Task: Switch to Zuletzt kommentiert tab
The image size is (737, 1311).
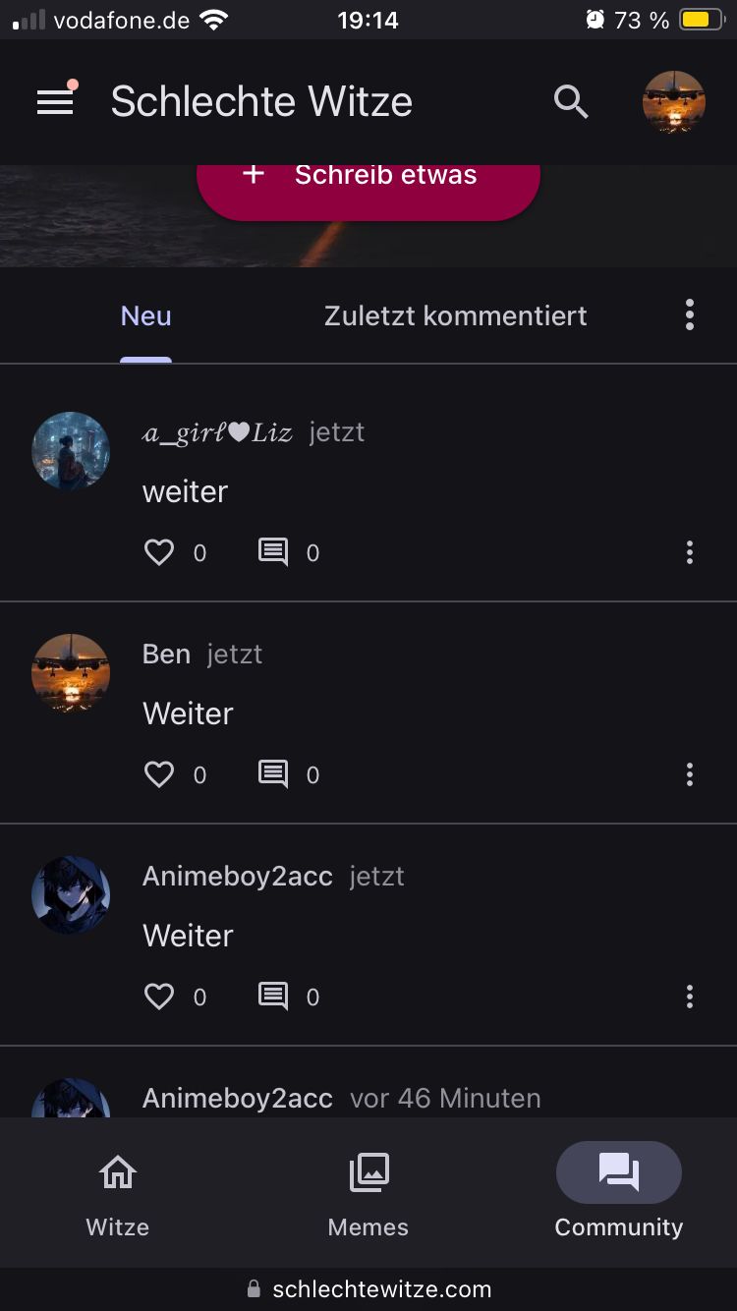Action: [x=455, y=316]
